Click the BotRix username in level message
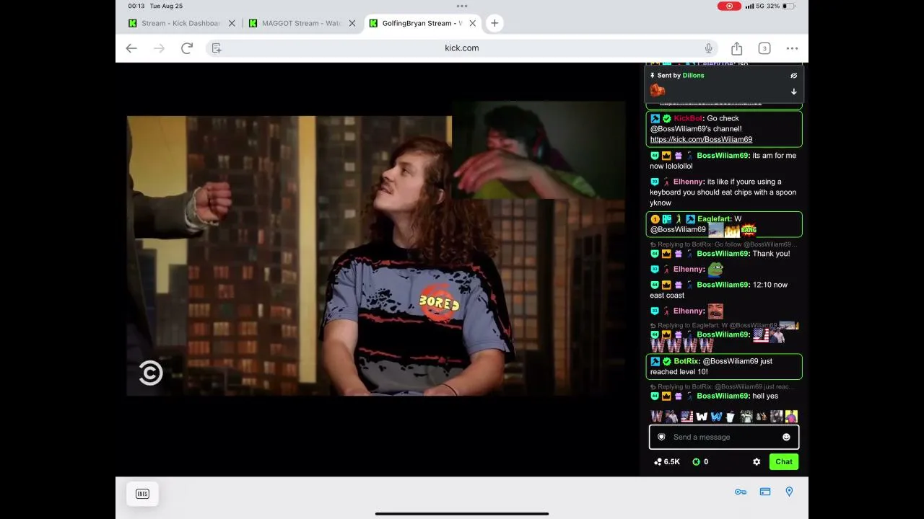 687,361
